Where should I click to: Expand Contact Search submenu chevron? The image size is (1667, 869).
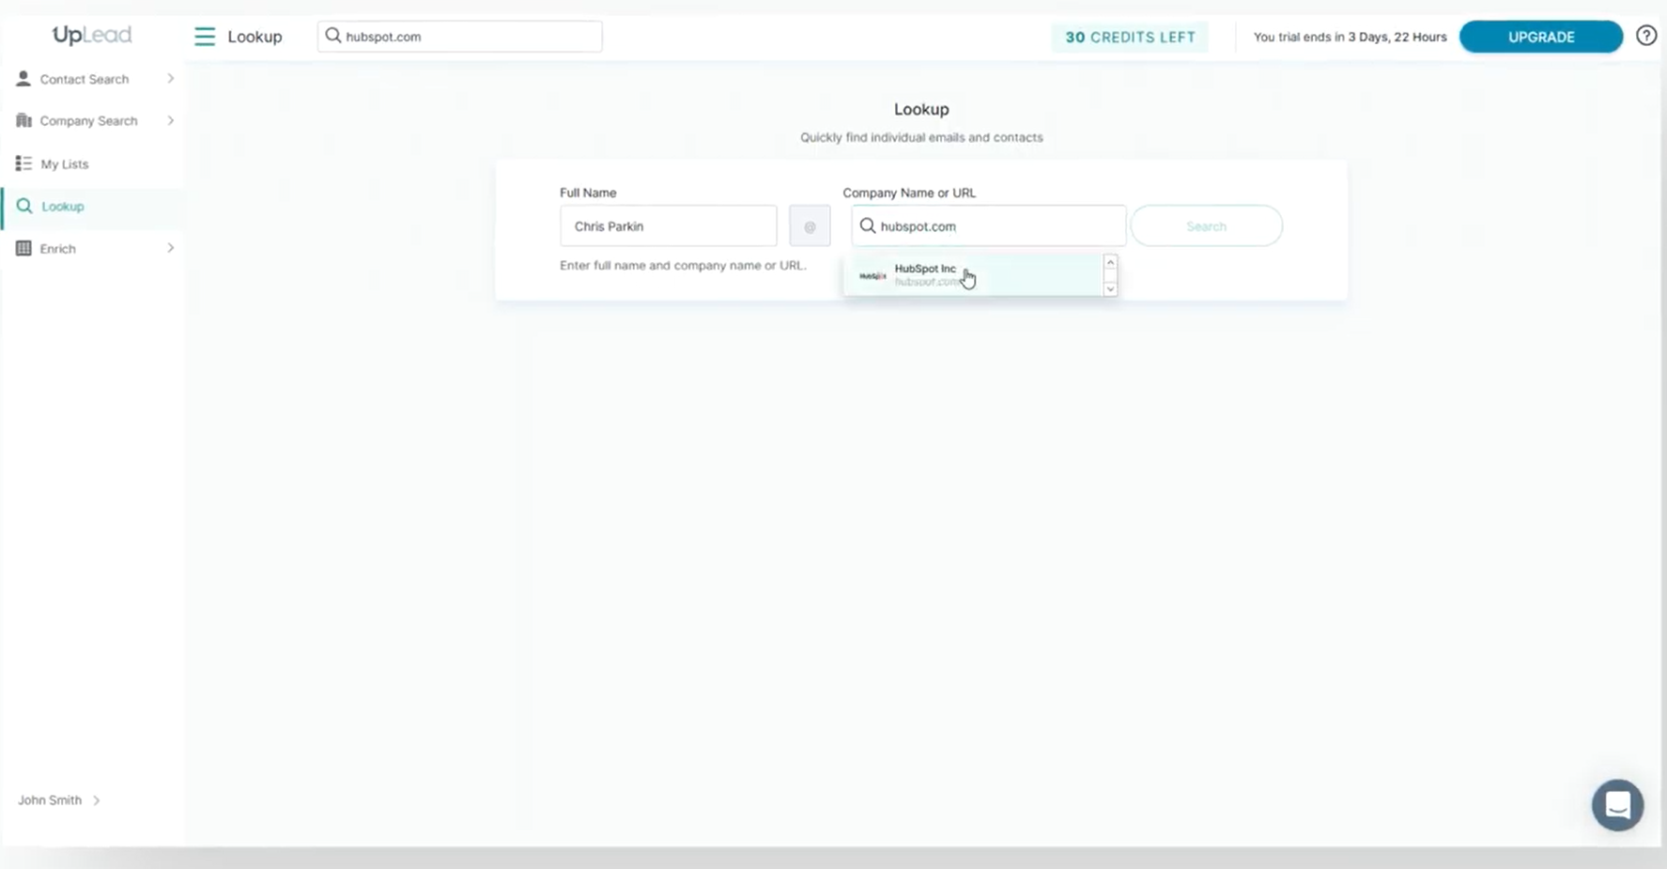click(171, 79)
